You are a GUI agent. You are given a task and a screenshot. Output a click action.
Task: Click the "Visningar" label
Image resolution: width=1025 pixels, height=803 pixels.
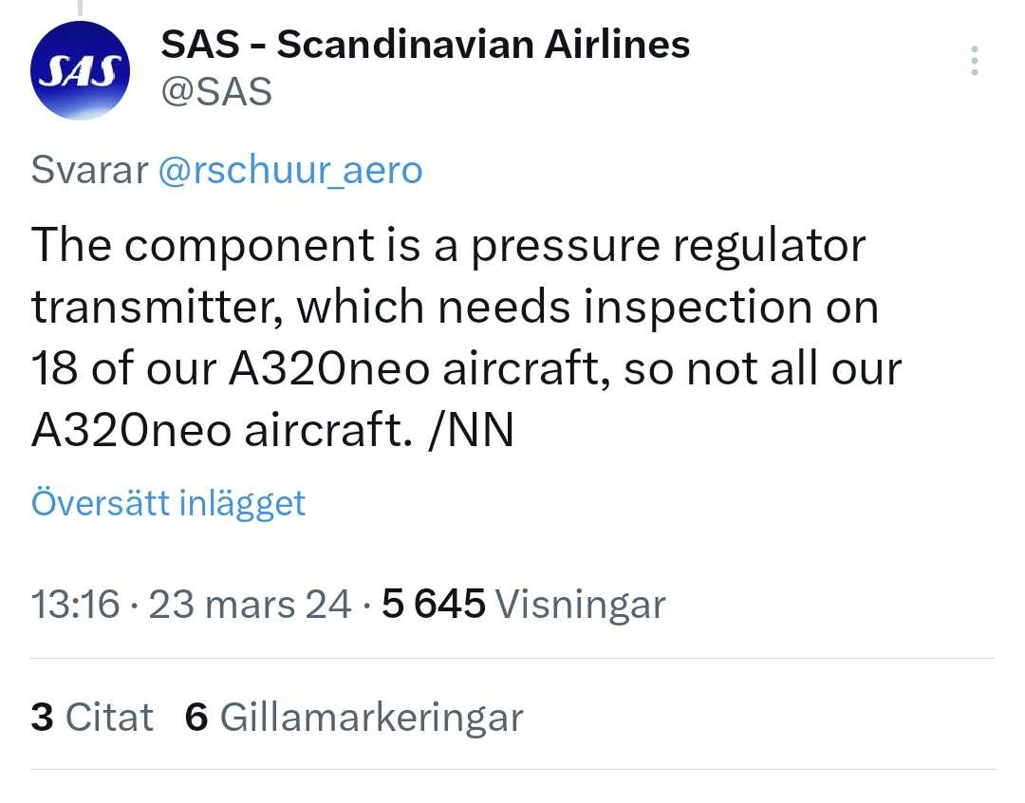coord(580,604)
